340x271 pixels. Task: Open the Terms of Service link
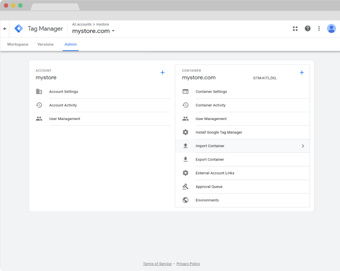click(157, 264)
